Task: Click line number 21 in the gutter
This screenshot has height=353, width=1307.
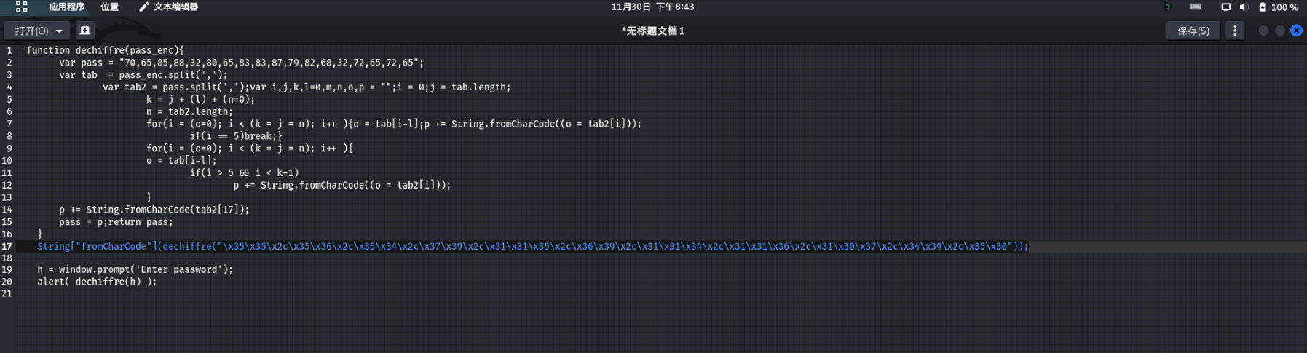Action: point(7,294)
